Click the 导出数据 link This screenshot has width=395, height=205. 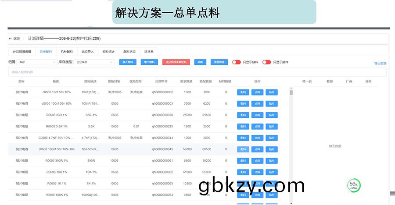coord(380,64)
